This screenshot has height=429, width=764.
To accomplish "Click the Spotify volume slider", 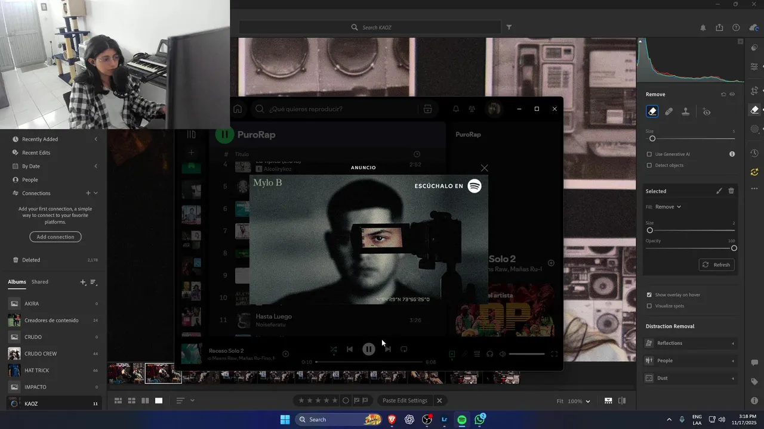I will [x=526, y=354].
